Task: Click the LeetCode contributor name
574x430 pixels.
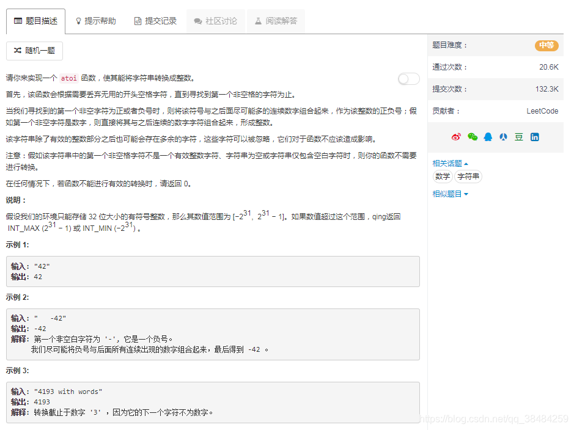Action: (542, 111)
